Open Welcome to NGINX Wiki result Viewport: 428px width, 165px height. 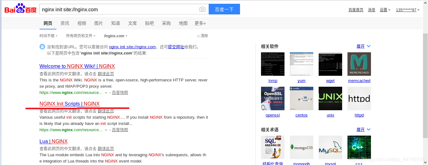tap(77, 66)
